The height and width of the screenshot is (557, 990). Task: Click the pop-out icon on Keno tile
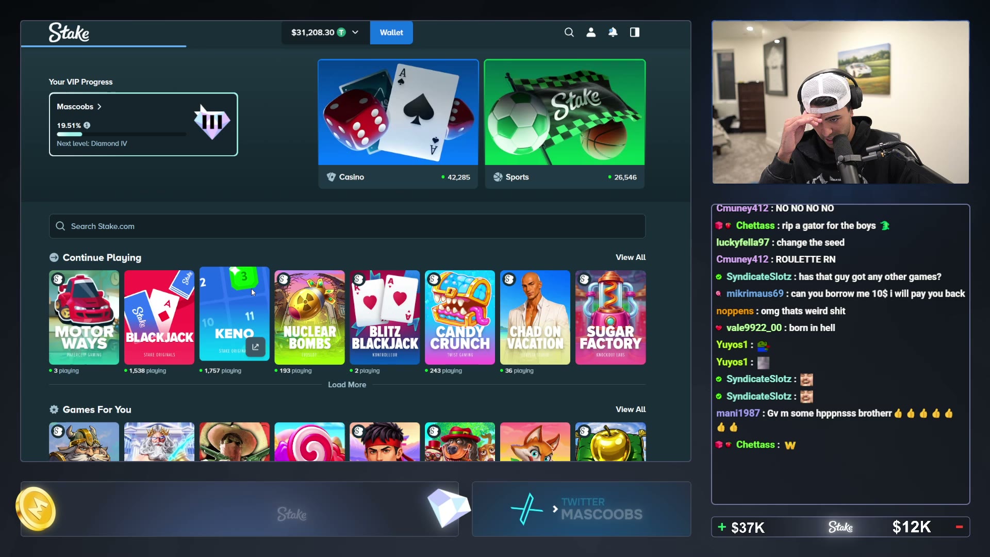coord(255,347)
